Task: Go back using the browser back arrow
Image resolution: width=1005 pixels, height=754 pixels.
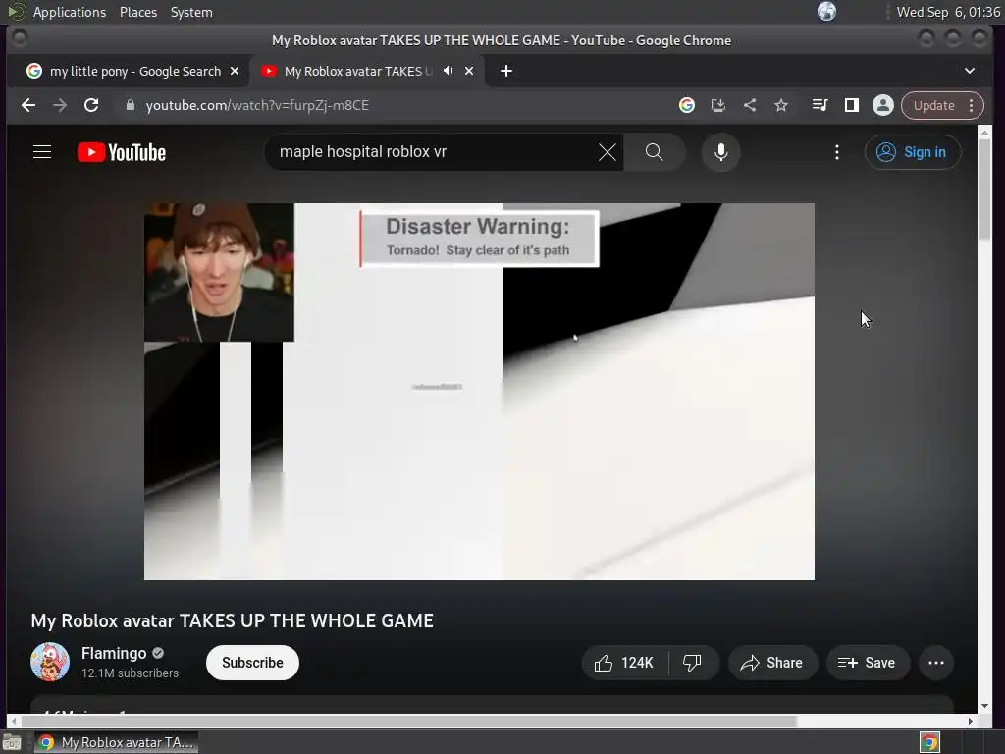Action: (x=28, y=105)
